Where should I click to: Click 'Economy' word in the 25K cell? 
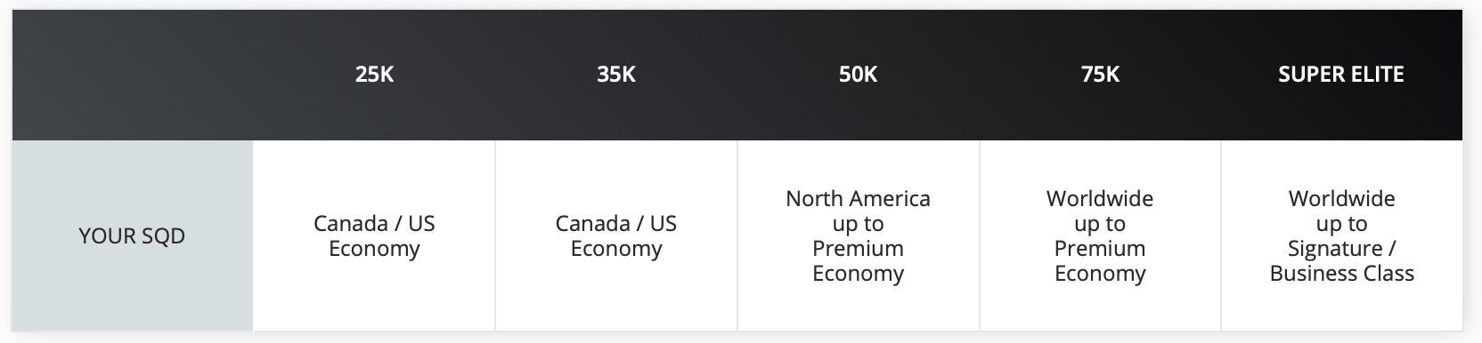(x=374, y=249)
